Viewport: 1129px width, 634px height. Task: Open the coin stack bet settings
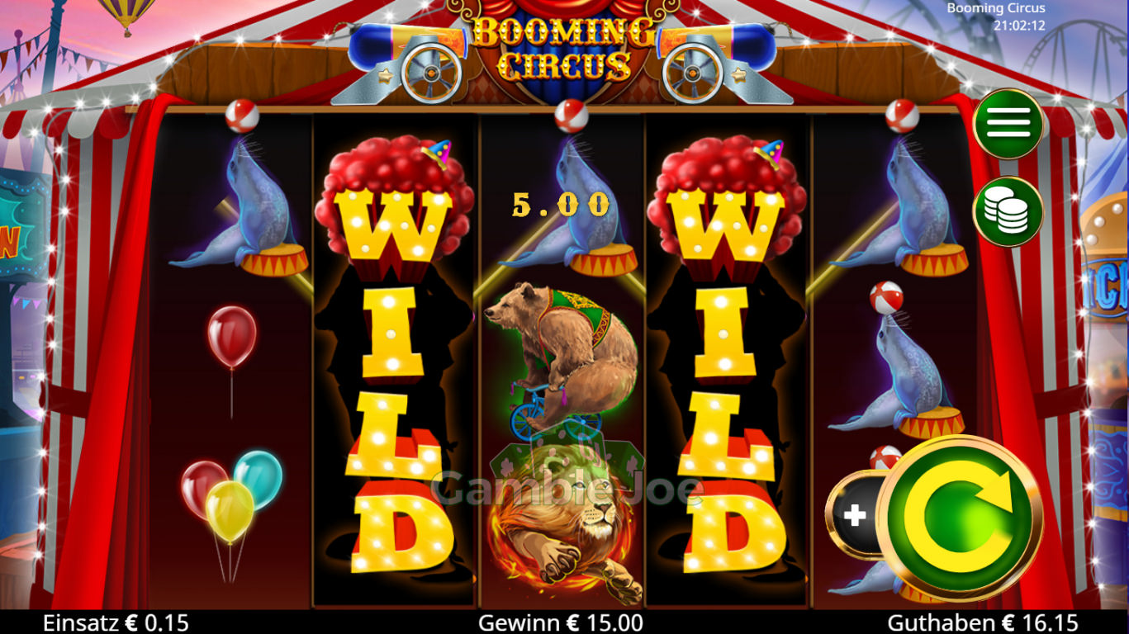(x=1008, y=211)
